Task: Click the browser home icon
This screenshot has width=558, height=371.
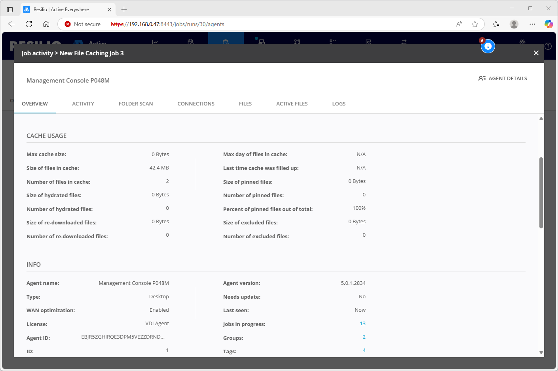Action: point(46,24)
